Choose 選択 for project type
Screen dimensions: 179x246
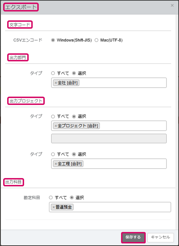click(x=74, y=116)
